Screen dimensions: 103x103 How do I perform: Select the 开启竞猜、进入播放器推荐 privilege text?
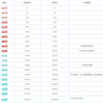click(82, 75)
